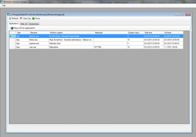
Task: Click the end time 23.9.2013 23:50:48
Action: (173, 40)
